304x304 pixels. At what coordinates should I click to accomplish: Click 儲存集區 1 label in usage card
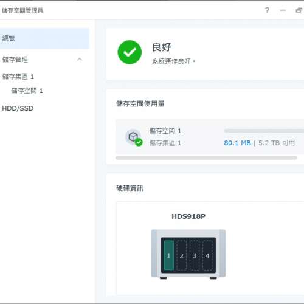(165, 143)
